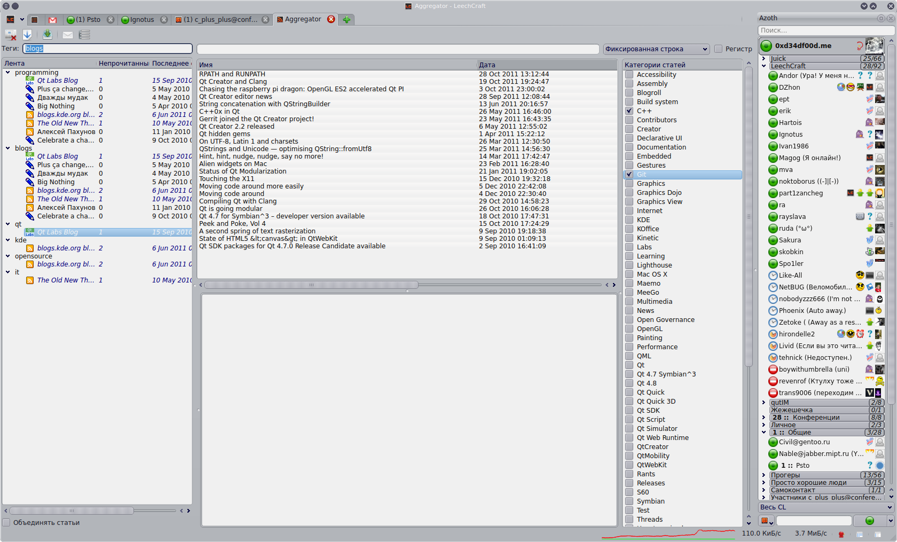Sort articles by the Имя column header
This screenshot has width=897, height=542.
pos(337,65)
